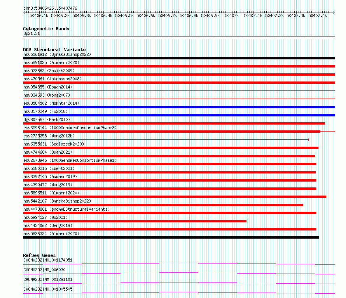Select nsv4744684 (Quan2021) label
Screen dimensions: 346x298
pyautogui.click(x=48, y=152)
